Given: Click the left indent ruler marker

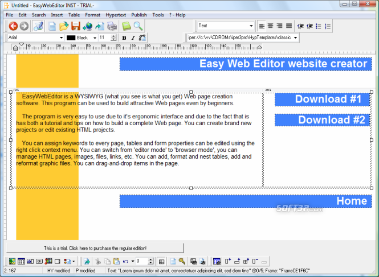Looking at the screenshot, I should pyautogui.click(x=15, y=48).
